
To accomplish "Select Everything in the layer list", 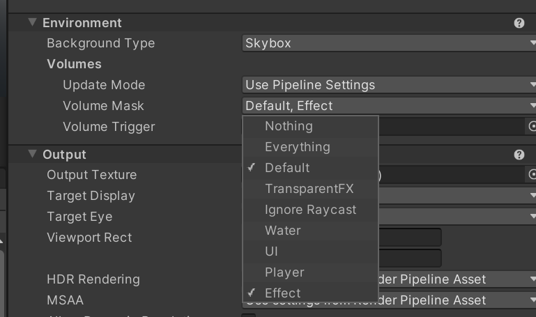I will tap(297, 147).
